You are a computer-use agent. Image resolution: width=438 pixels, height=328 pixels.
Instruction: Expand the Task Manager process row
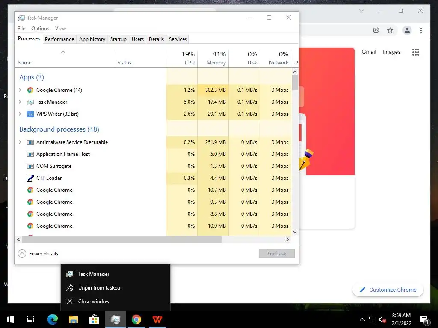point(20,102)
